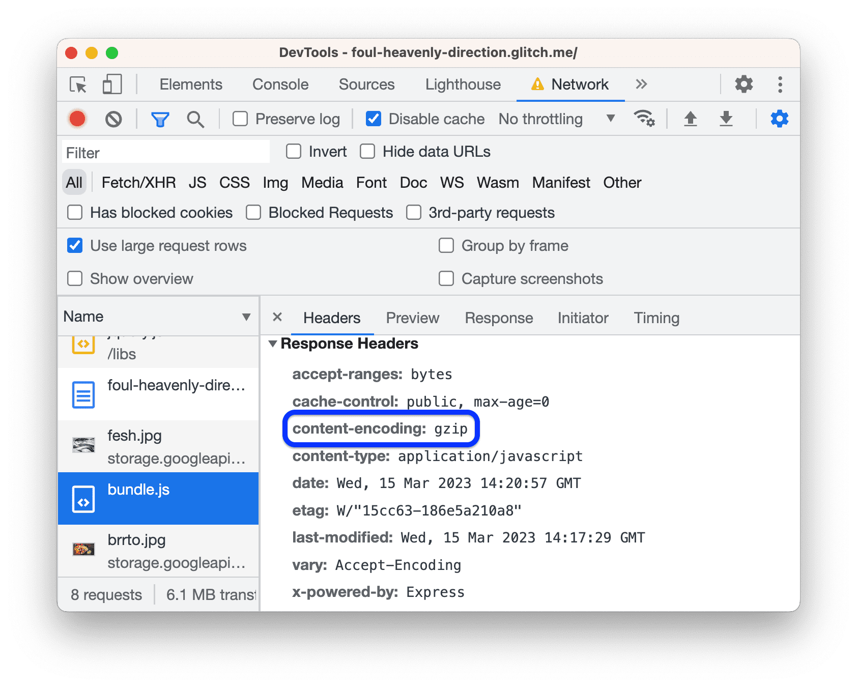Click the Filter text input field

(x=166, y=153)
